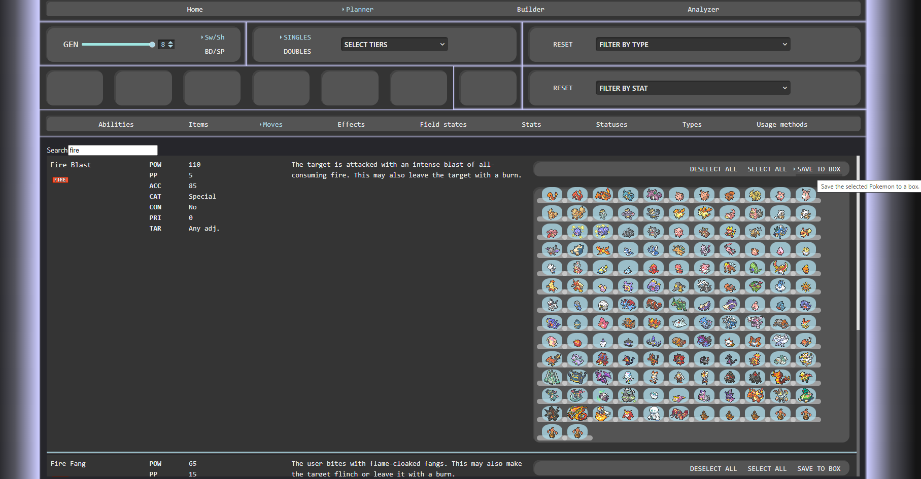
Task: Open the SELECT TIERS dropdown
Action: pyautogui.click(x=394, y=45)
